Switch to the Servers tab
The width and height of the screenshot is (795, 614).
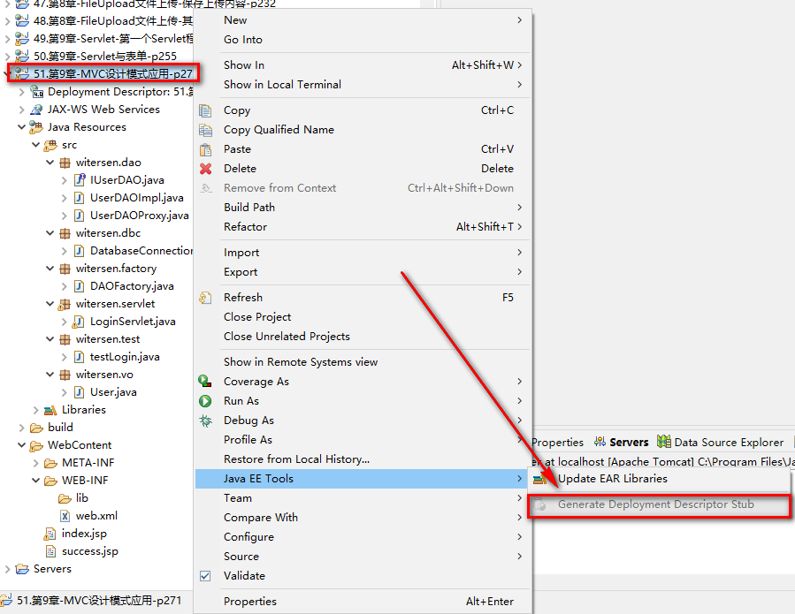(x=621, y=443)
